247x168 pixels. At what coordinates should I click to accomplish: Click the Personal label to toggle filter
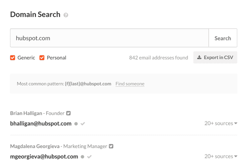click(x=56, y=58)
